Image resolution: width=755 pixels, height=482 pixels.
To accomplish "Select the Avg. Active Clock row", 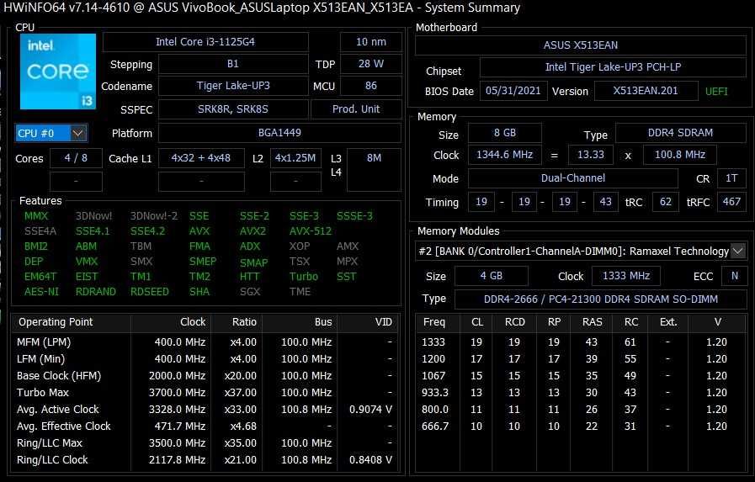I will [x=205, y=410].
